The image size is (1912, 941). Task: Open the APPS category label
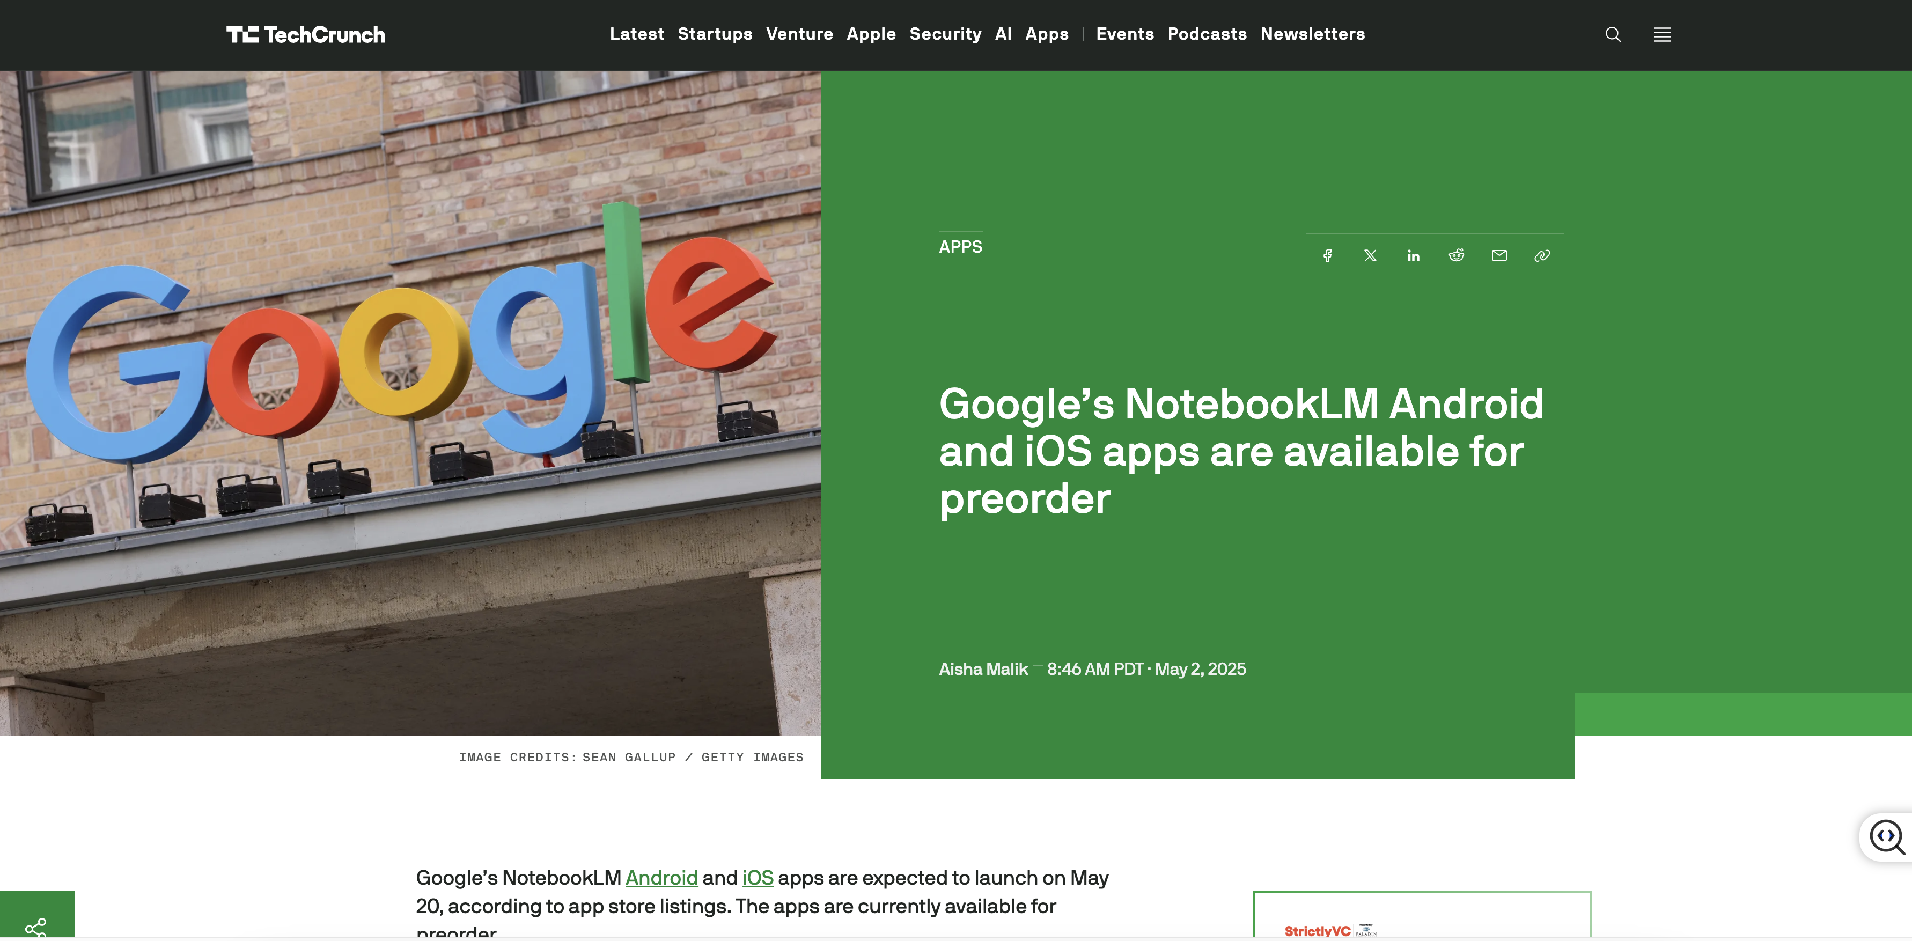coord(960,247)
